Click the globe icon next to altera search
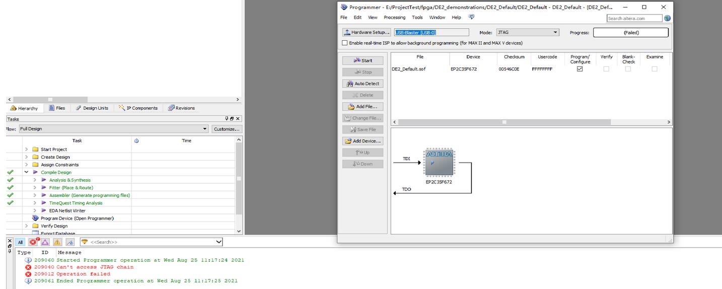Viewport: 722px width, 289px height. click(667, 18)
